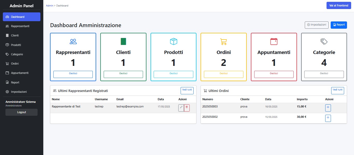Click the Vai al Frontend button

point(338,5)
